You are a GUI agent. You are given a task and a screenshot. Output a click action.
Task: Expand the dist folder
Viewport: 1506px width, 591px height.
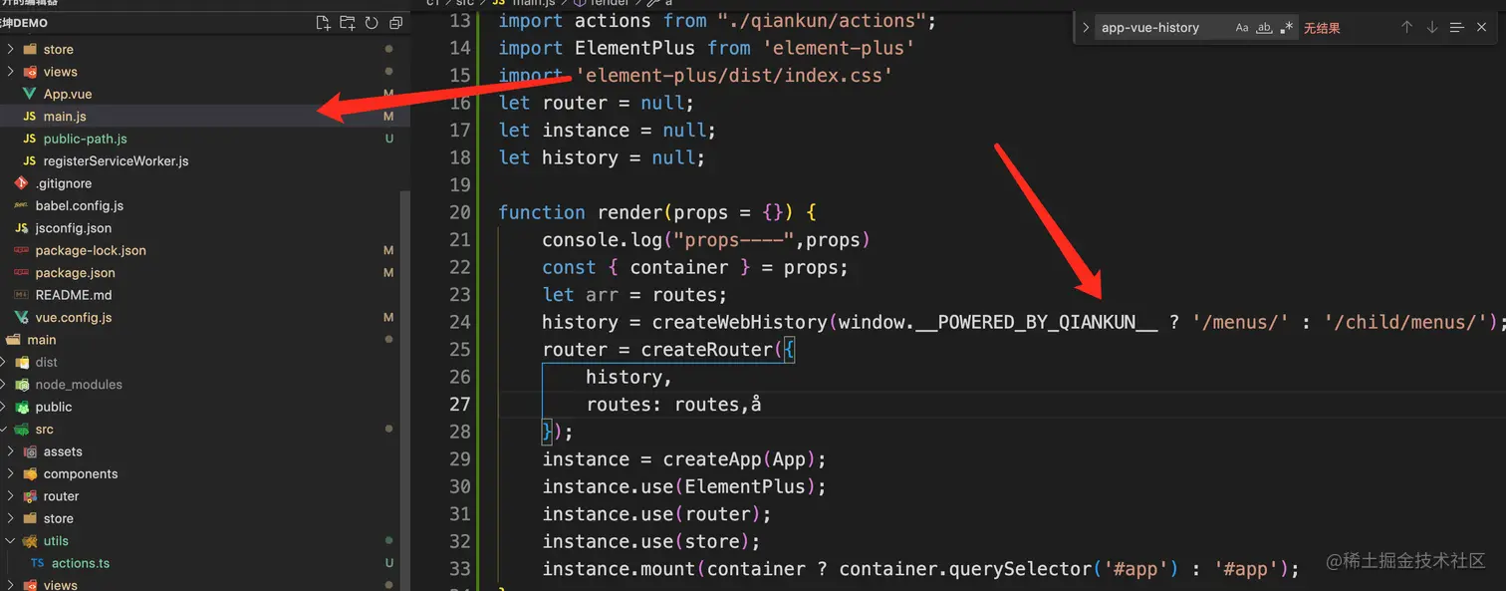coord(4,362)
